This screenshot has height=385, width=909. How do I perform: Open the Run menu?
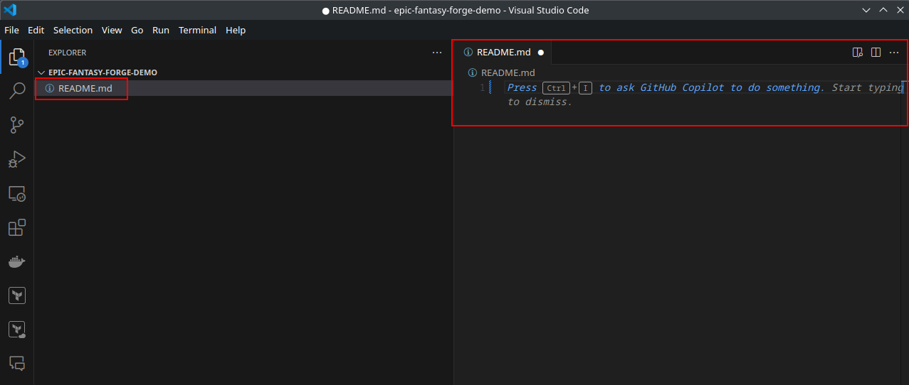[x=161, y=30]
